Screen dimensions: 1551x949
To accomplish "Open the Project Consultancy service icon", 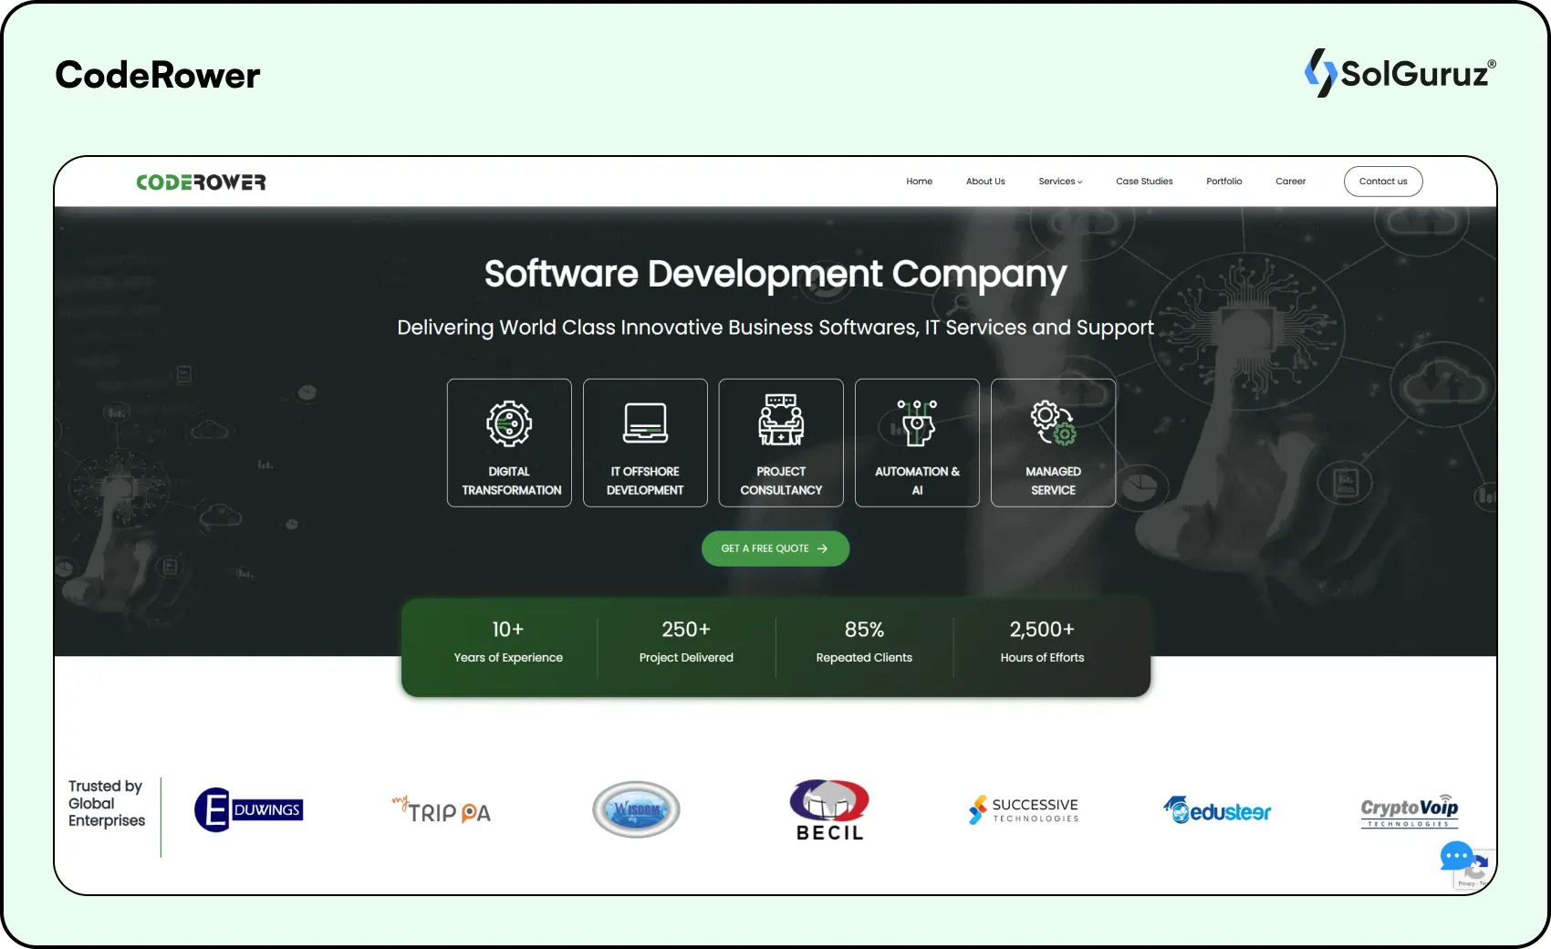I will (x=781, y=422).
